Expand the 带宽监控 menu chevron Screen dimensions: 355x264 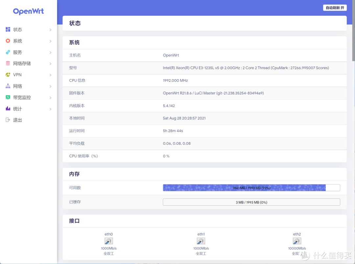[51, 98]
